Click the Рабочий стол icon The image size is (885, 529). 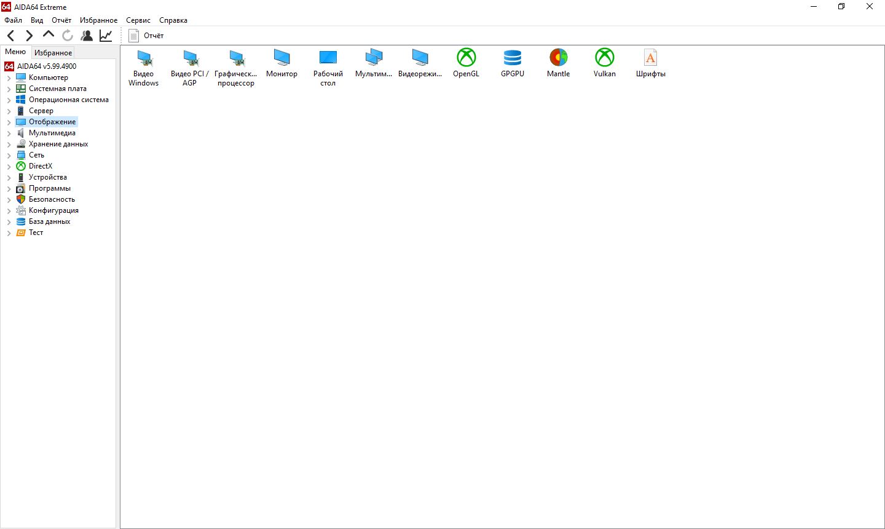[328, 58]
